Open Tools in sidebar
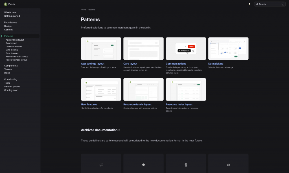289x173 pixels. pos(7,83)
